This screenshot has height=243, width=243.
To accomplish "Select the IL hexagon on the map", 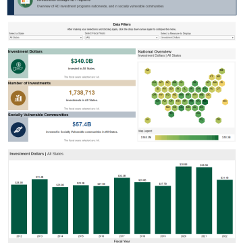I will [185, 89].
